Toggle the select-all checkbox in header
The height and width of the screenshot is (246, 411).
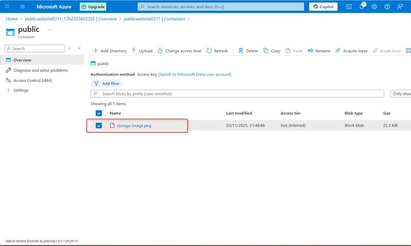pyautogui.click(x=99, y=113)
